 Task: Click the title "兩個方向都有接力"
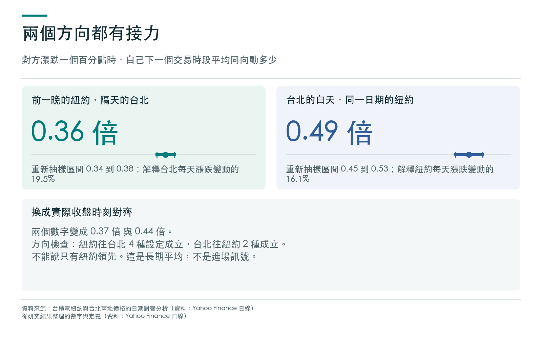[x=91, y=34]
